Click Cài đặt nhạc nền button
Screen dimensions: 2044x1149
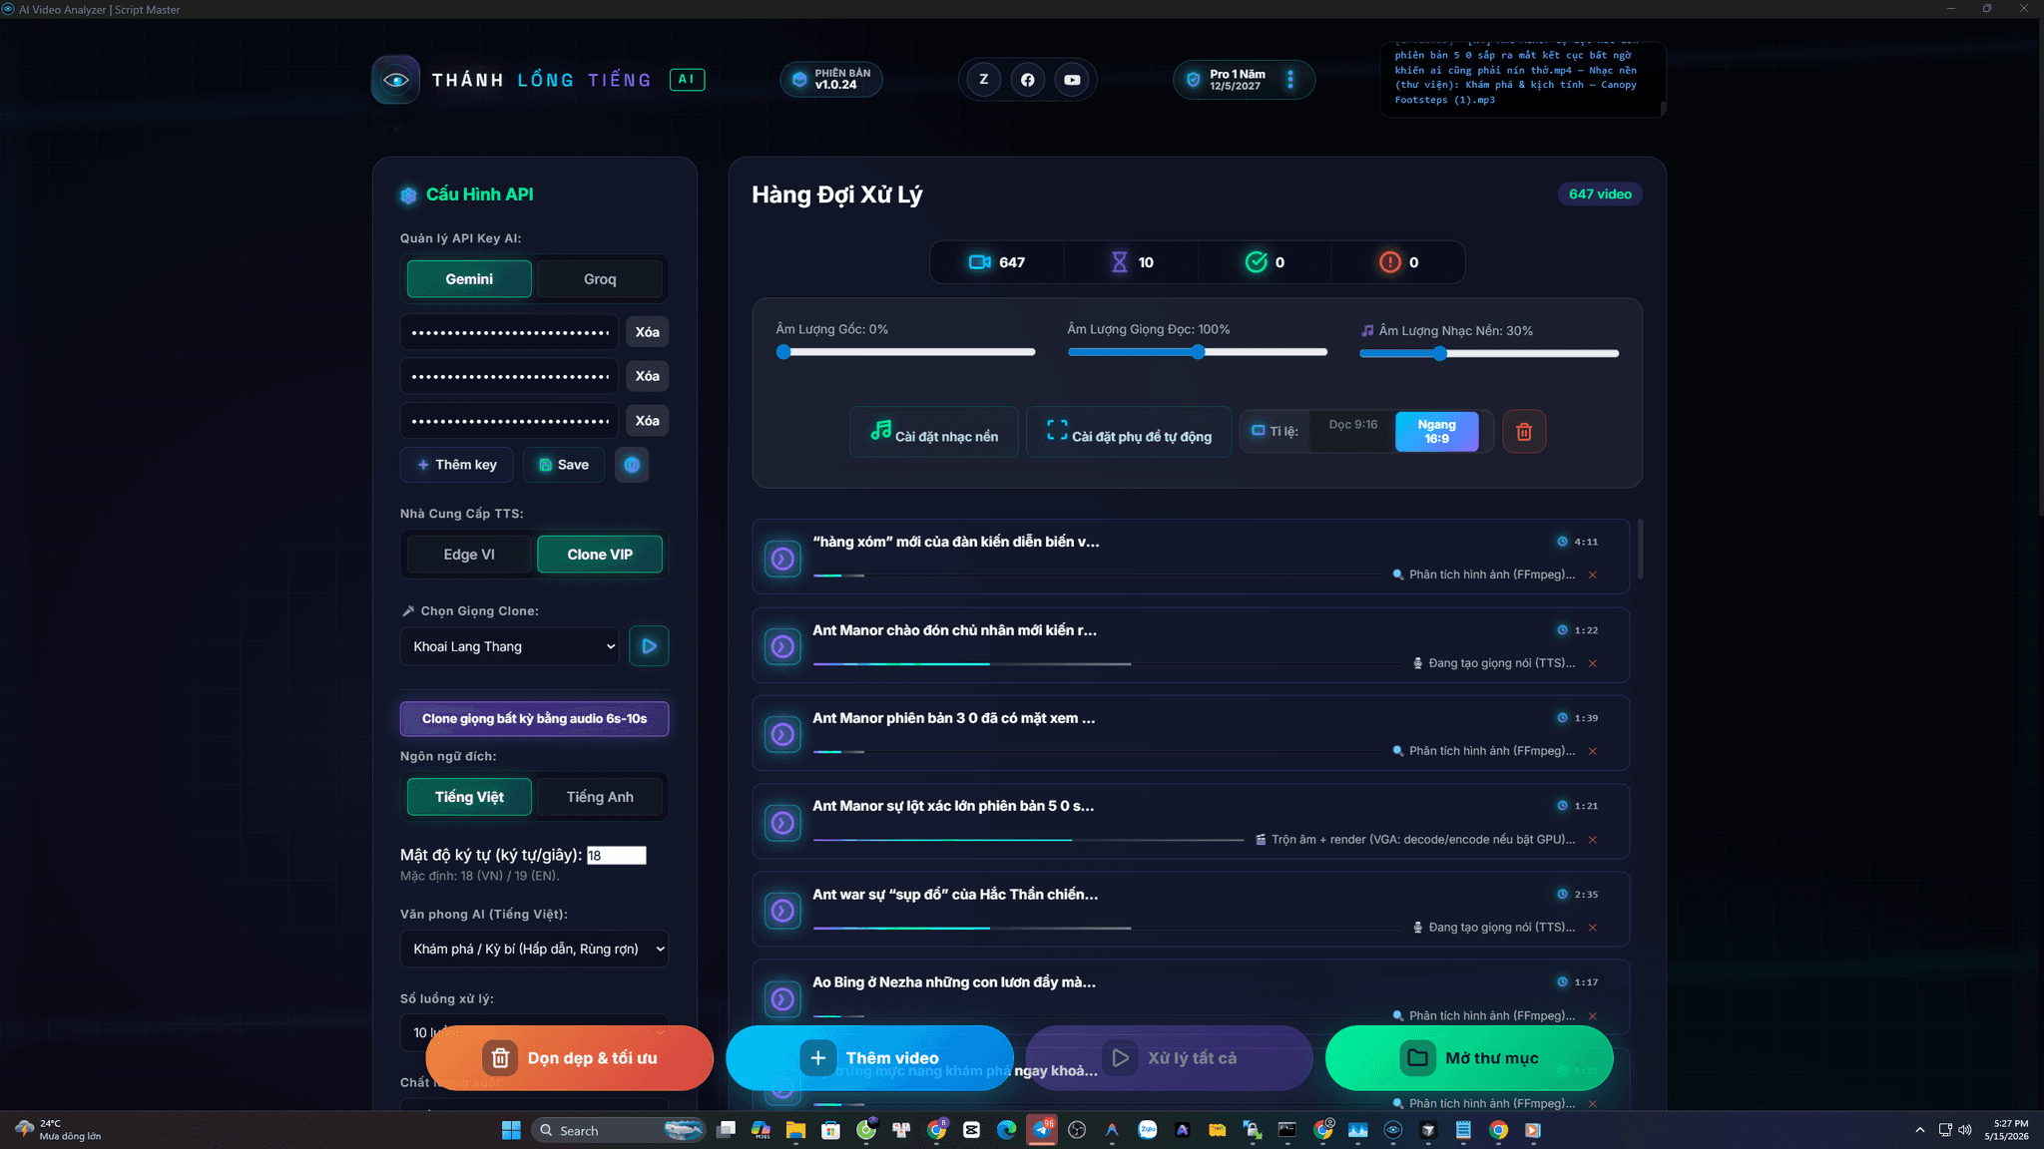tap(934, 432)
